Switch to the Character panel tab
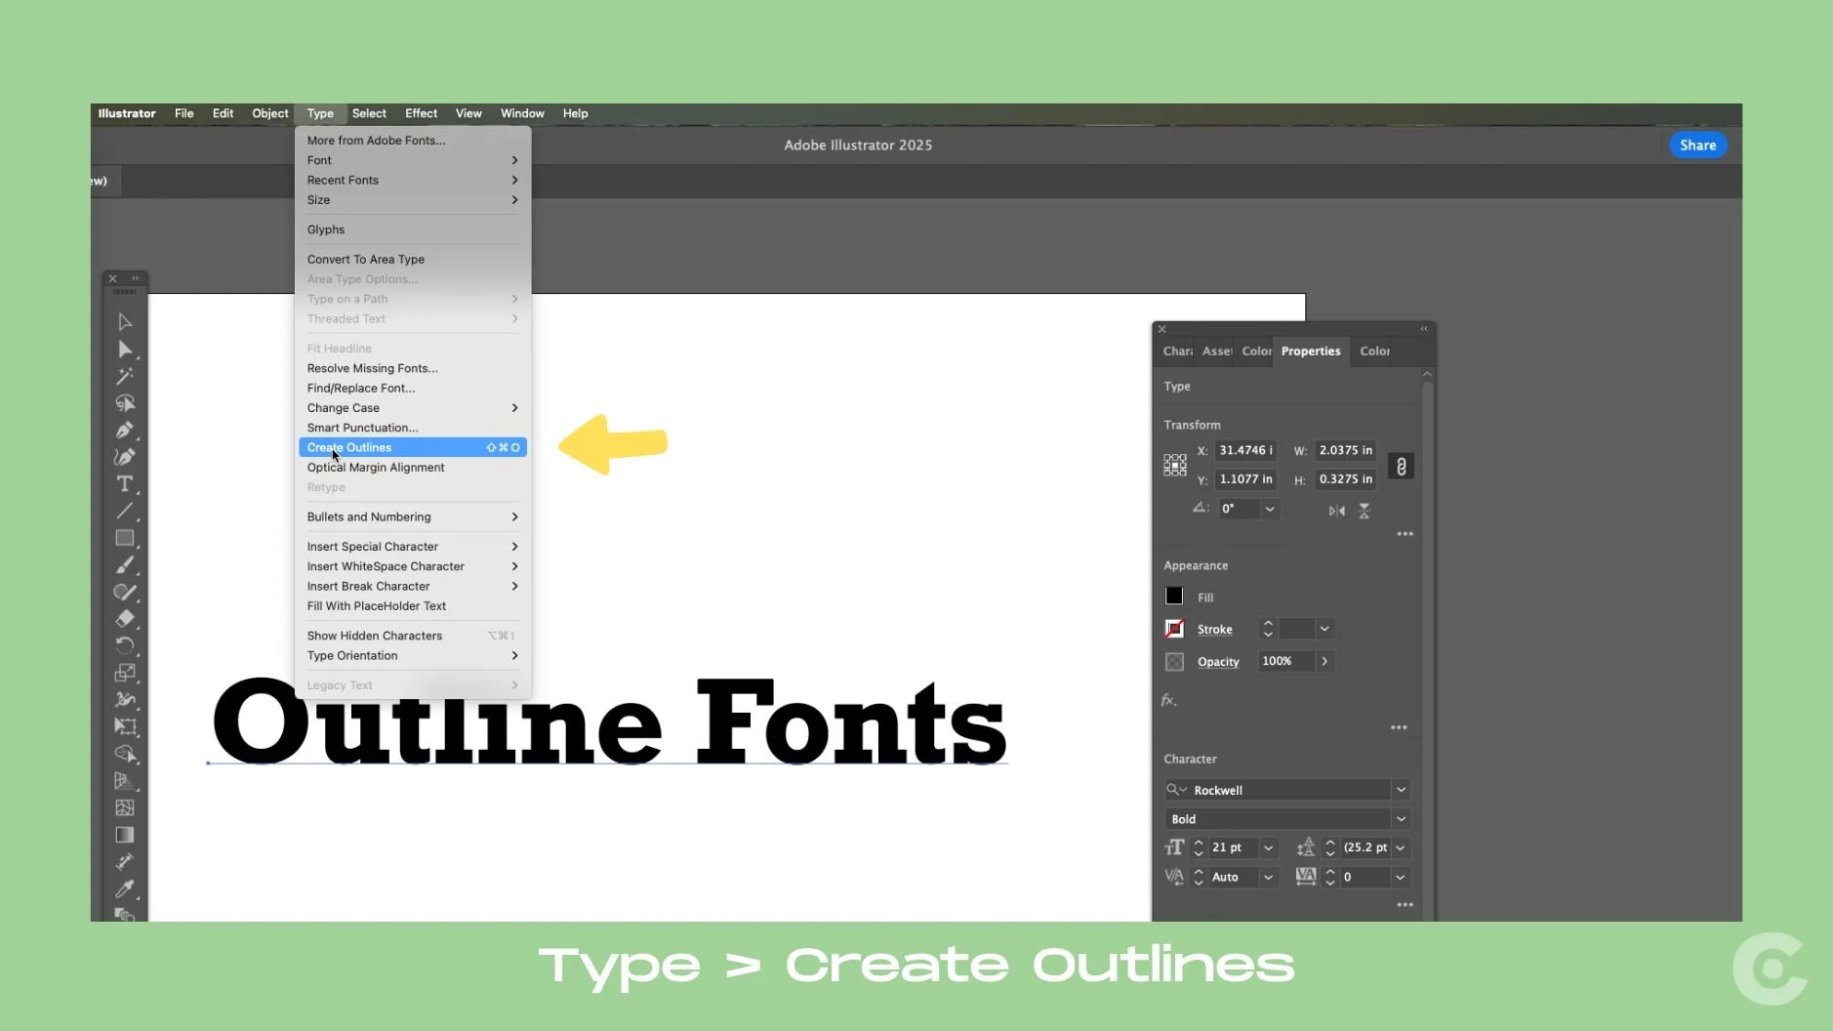Viewport: 1833px width, 1031px height. (x=1176, y=351)
